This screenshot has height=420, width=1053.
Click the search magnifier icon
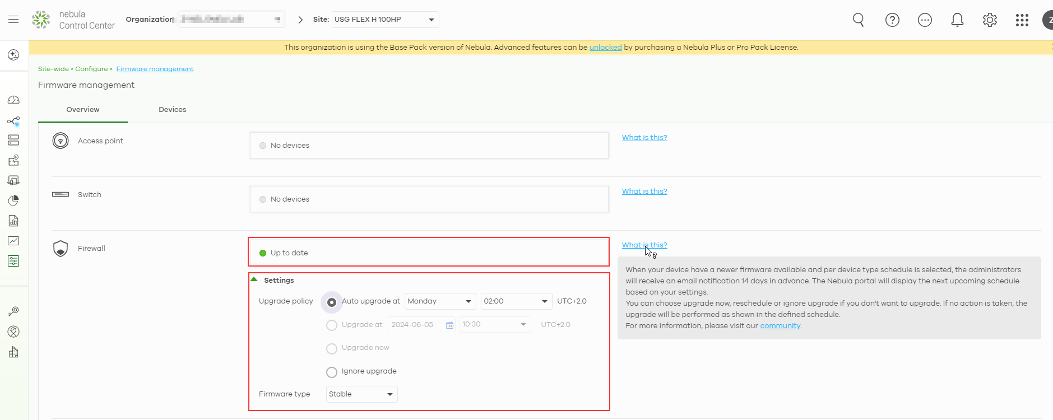pos(858,20)
